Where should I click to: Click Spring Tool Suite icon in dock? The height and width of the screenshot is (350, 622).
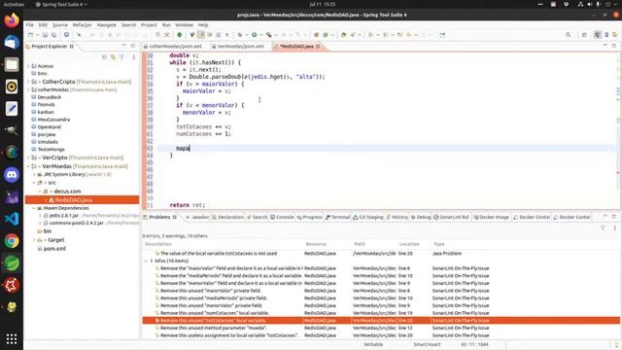[12, 263]
